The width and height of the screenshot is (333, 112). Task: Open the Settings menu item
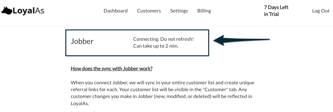(179, 11)
